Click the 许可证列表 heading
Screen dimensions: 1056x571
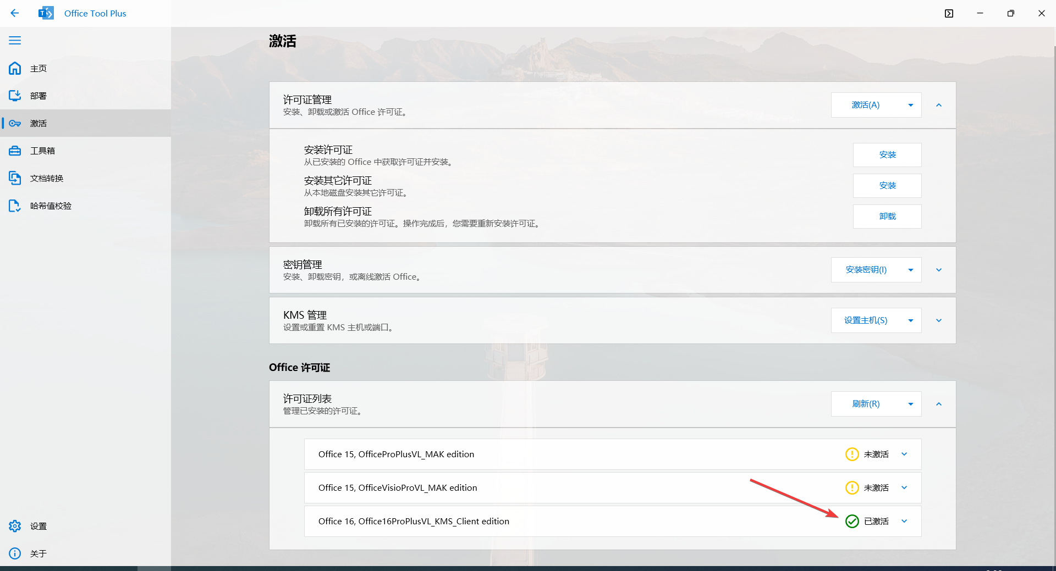click(307, 398)
